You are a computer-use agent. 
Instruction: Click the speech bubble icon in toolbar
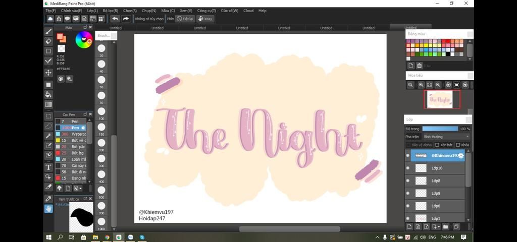tap(67, 19)
